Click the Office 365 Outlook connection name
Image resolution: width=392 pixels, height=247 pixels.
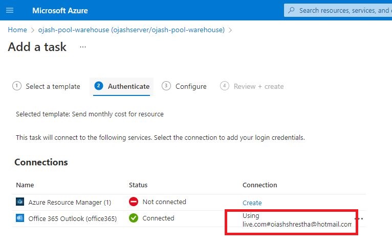[73, 218]
